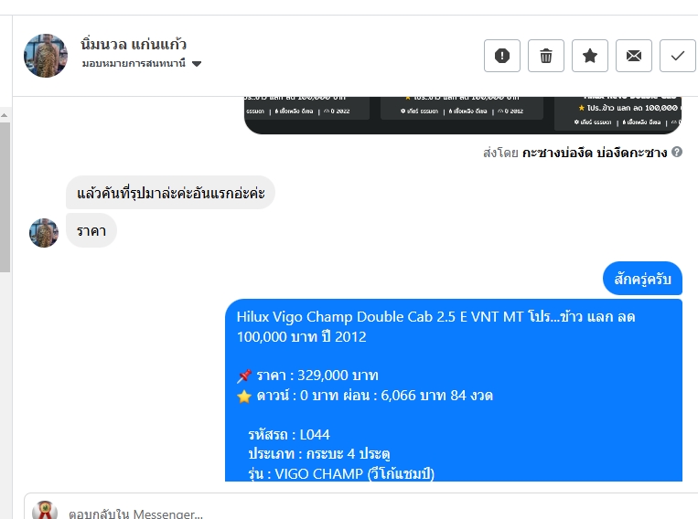Screen dimensions: 698x519
Task: Select the model line VIGO CHAMP
Action: pos(341,473)
